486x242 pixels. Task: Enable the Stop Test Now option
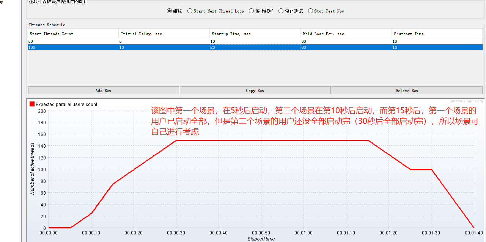(310, 11)
